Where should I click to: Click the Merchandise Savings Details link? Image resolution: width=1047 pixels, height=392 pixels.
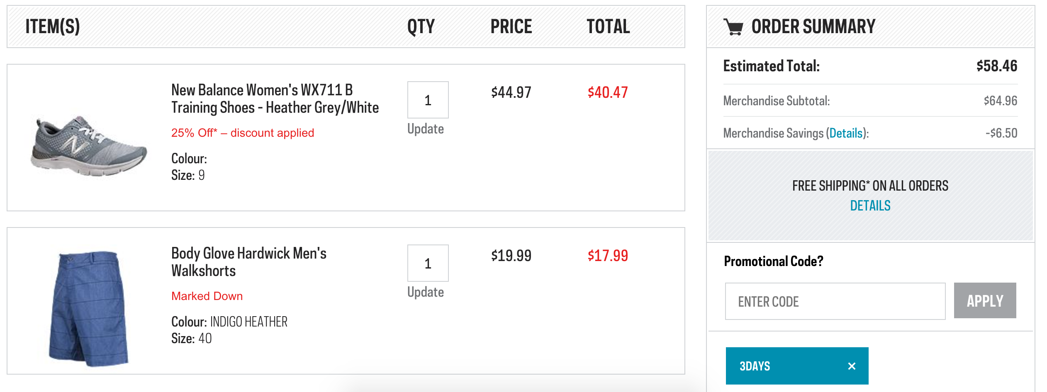point(846,133)
